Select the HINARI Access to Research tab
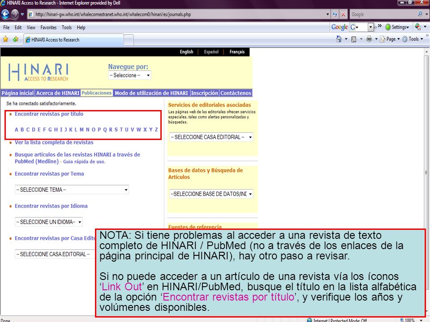This screenshot has width=430, height=322. pyautogui.click(x=73, y=40)
